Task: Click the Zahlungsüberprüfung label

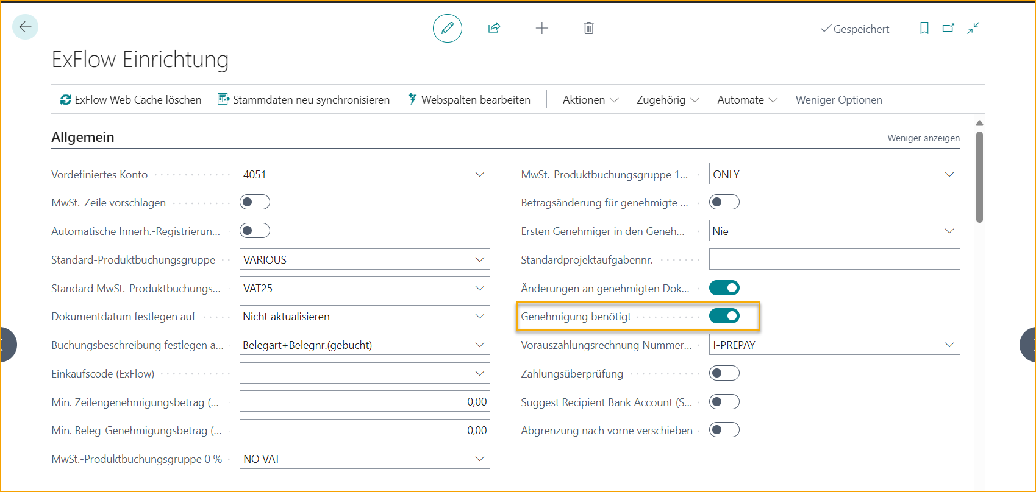Action: click(572, 374)
